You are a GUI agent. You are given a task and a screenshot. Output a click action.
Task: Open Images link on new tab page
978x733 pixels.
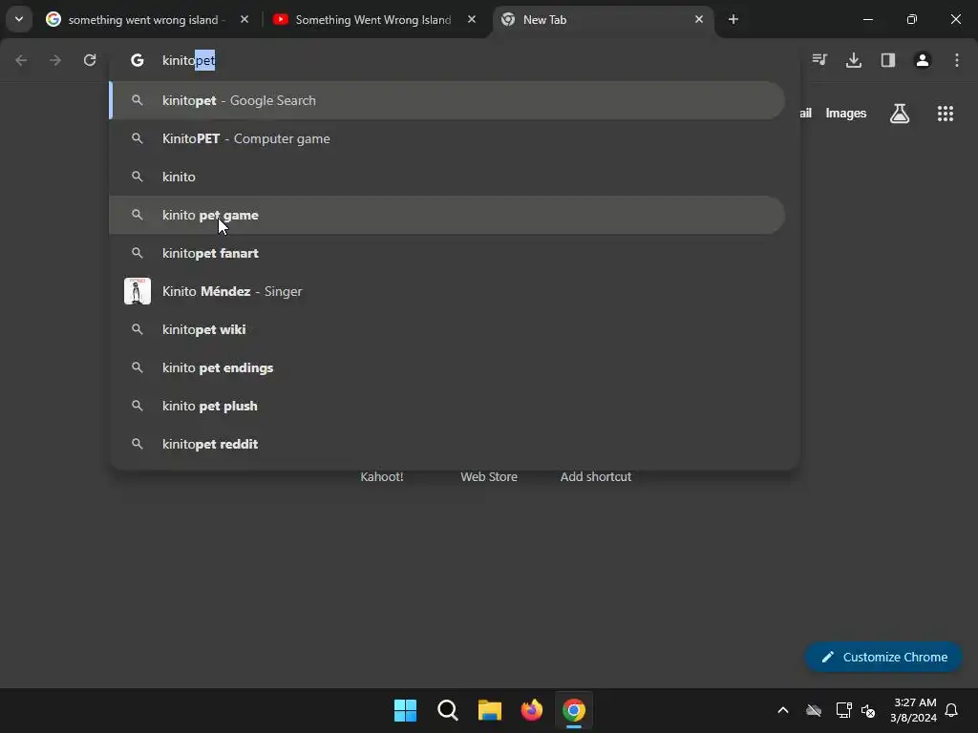click(x=846, y=114)
